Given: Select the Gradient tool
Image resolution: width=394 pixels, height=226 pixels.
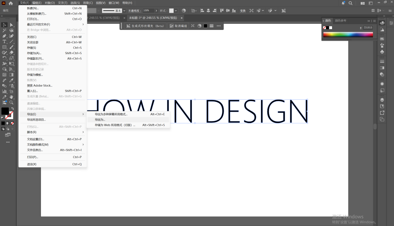Looking at the screenshot, I should [x=11, y=75].
